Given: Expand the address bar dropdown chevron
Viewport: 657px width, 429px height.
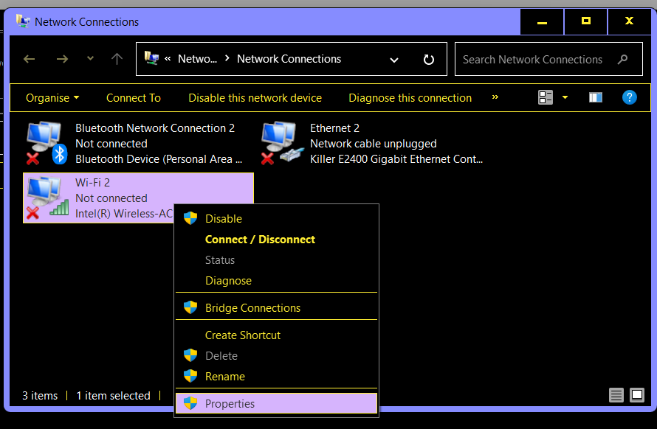Looking at the screenshot, I should click(393, 60).
